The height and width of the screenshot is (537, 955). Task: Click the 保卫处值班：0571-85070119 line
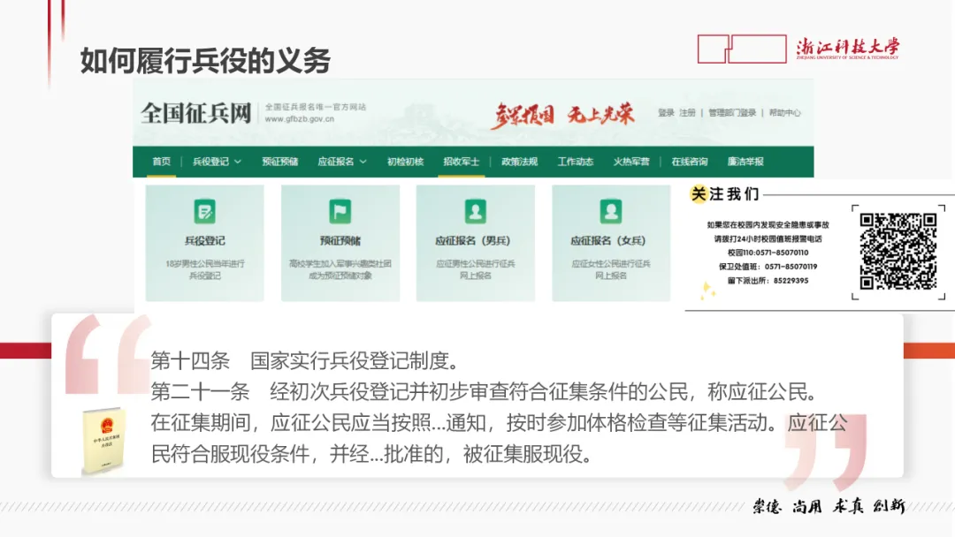768,267
